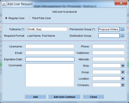This screenshot has height=103, width=129.
Task: Open Permission Group browse button
Action: [122, 29]
